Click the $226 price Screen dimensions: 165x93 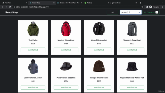[33, 44]
